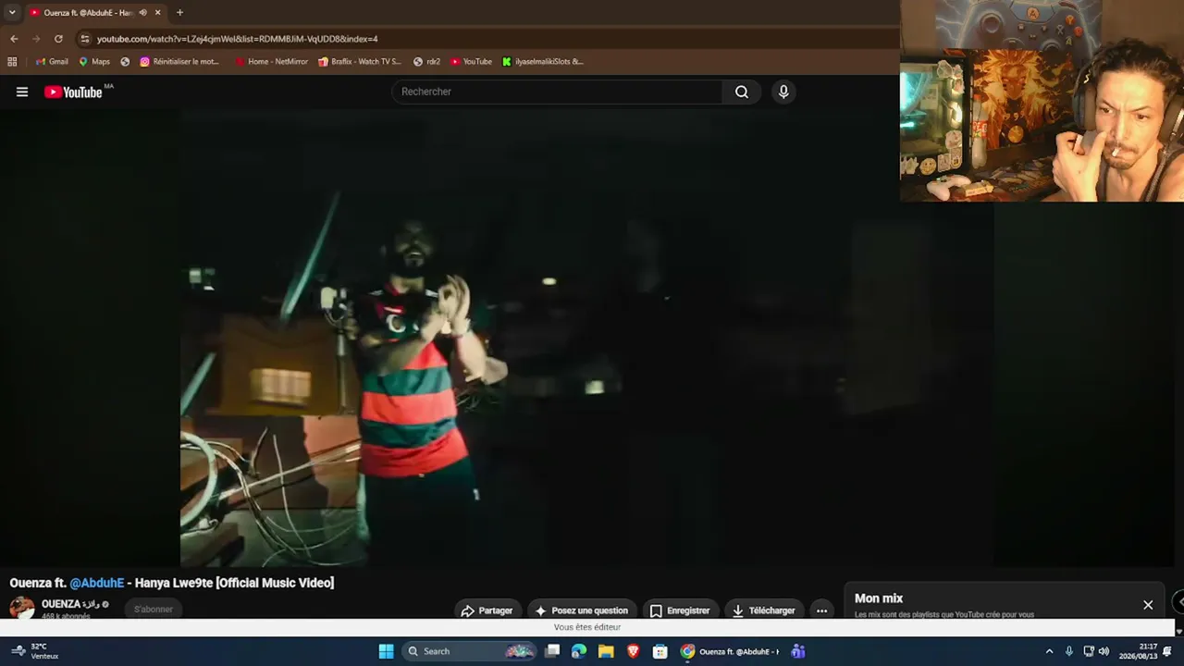
Task: Open the volume control tray icon
Action: 1104,651
